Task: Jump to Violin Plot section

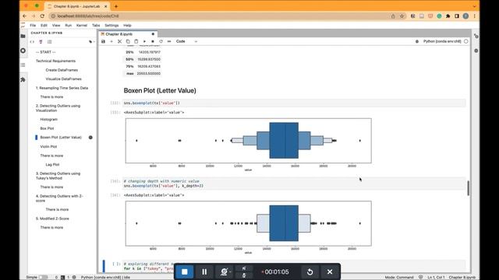Action: coord(48,146)
